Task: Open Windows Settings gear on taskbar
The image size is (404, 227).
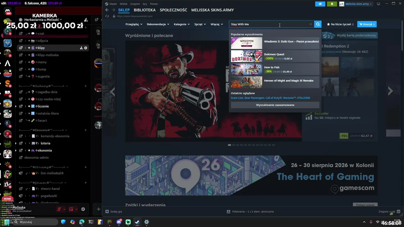Action: point(146,222)
